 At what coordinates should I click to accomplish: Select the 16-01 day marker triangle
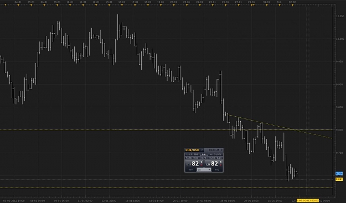122,5
